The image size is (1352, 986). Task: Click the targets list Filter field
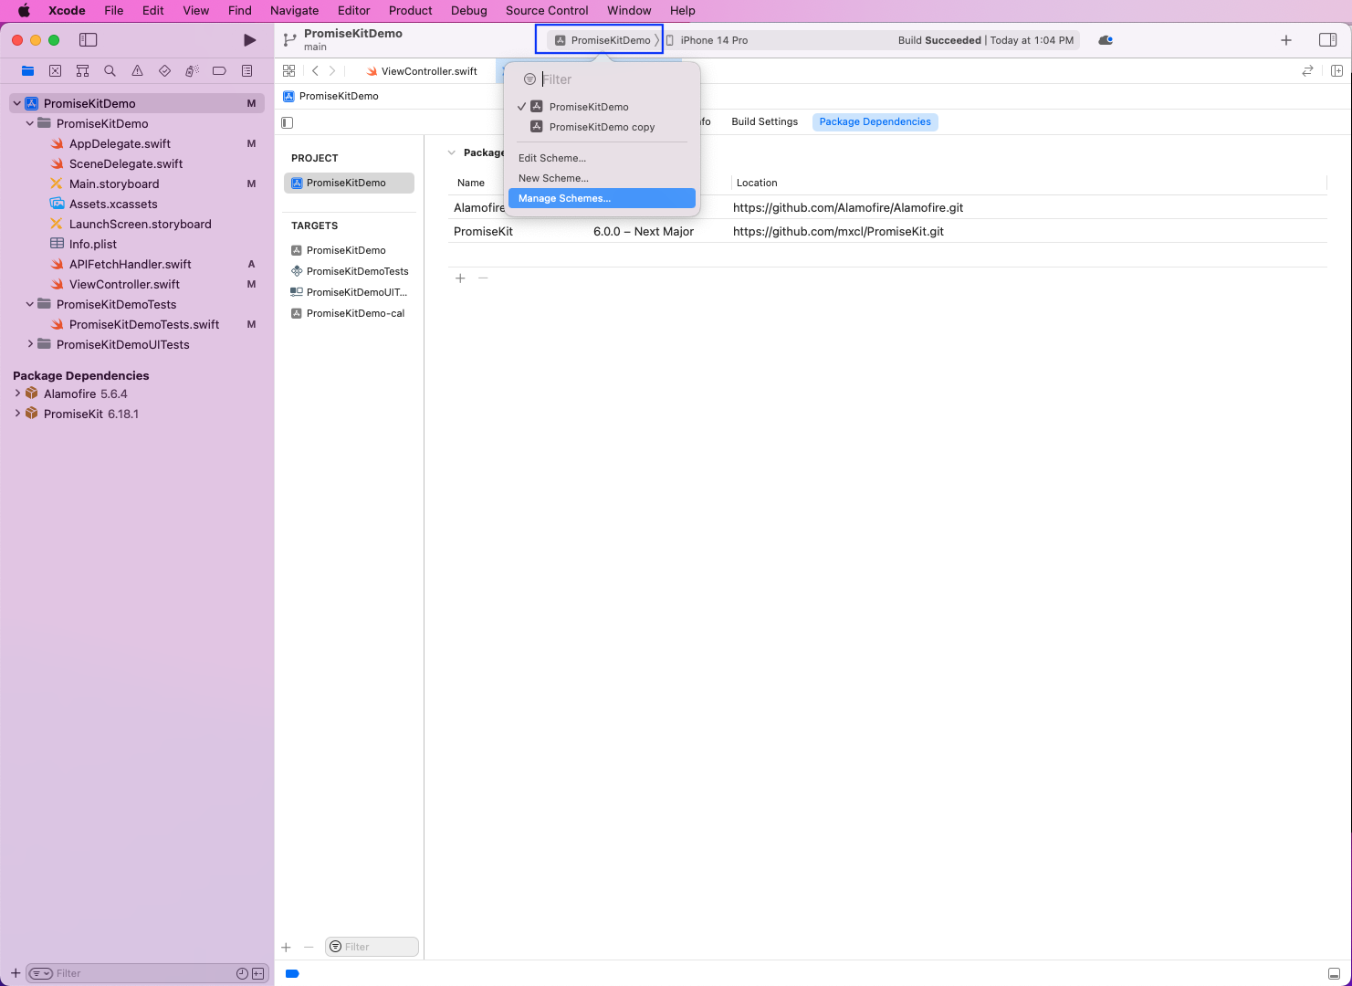coord(372,947)
